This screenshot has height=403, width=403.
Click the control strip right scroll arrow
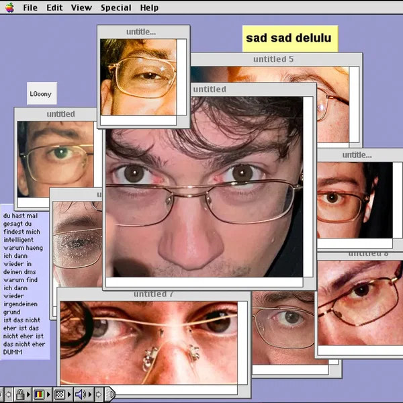click(x=98, y=394)
